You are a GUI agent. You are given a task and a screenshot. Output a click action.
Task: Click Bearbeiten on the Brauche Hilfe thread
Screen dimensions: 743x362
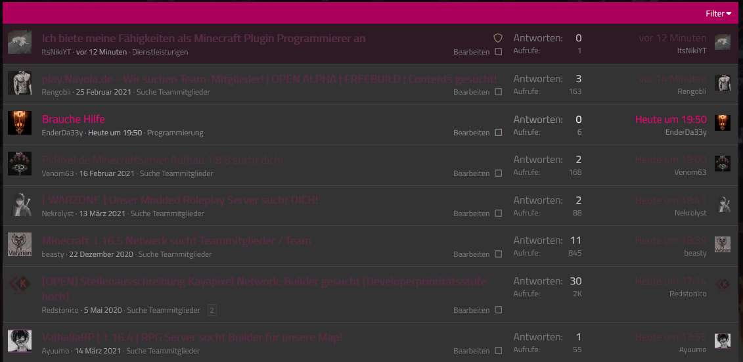point(472,133)
